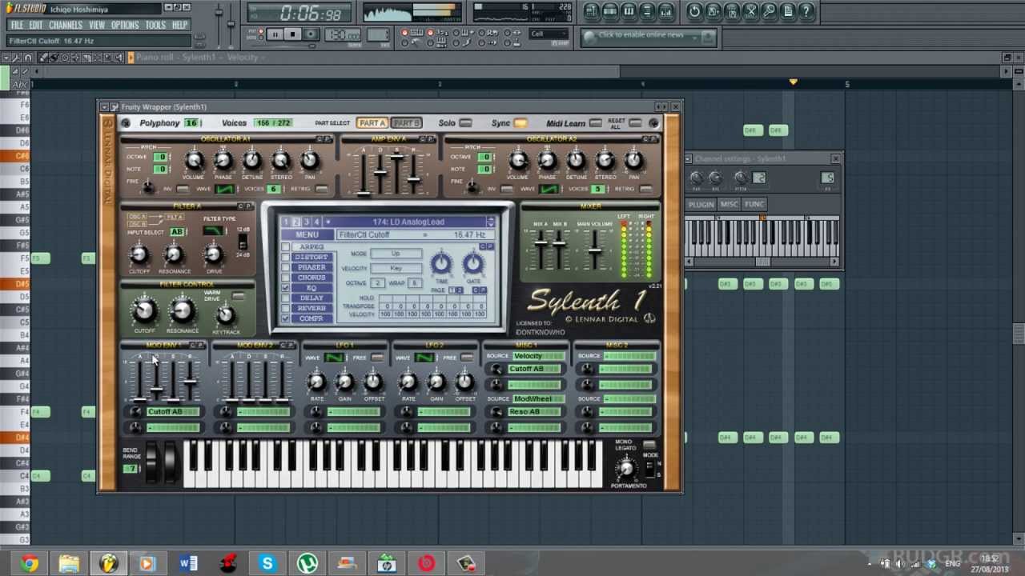This screenshot has height=576, width=1025.
Task: Open the Cell snap selector dropdown
Action: click(549, 34)
